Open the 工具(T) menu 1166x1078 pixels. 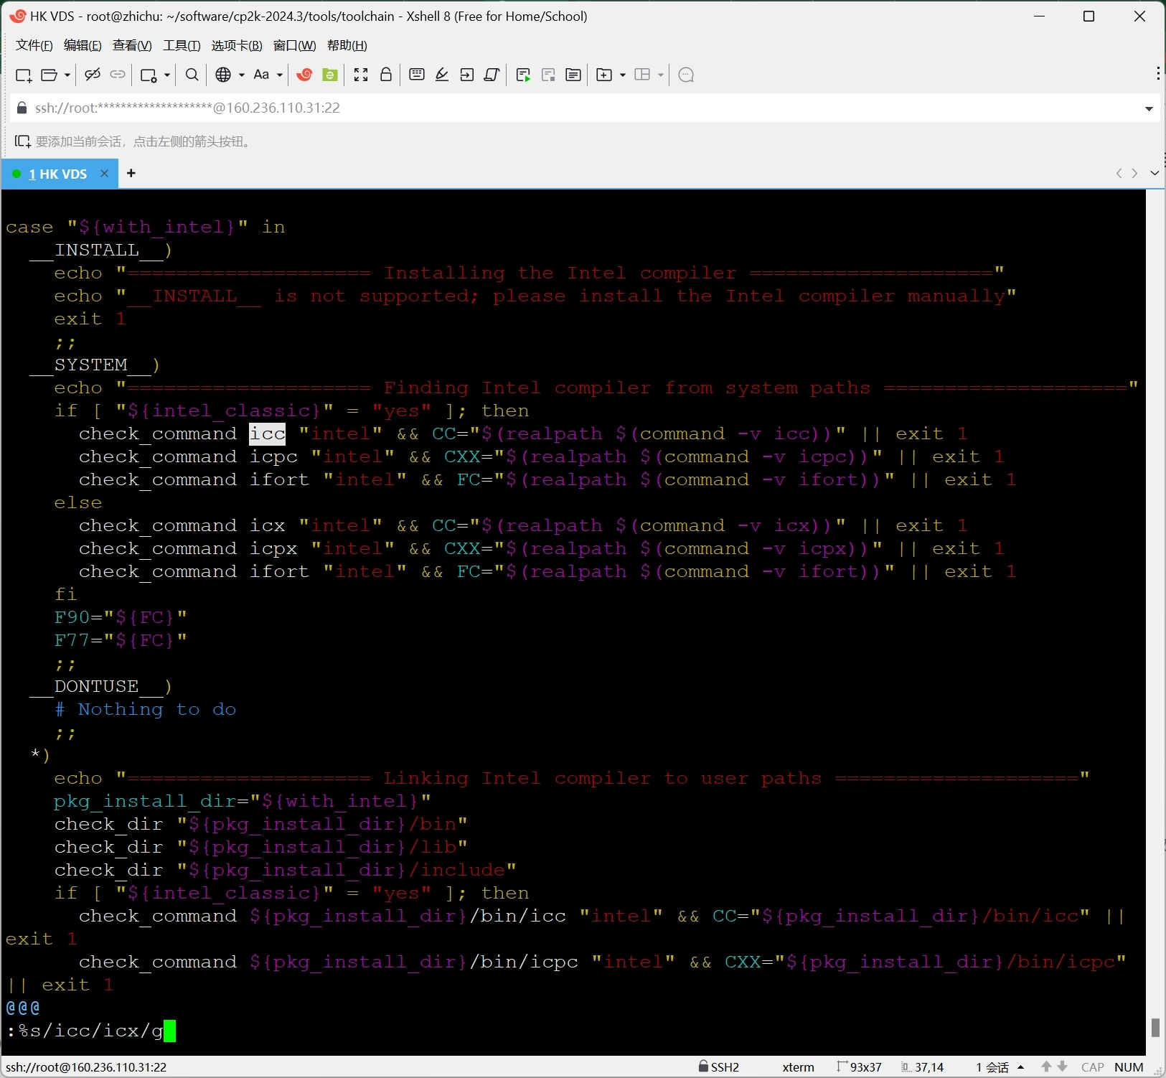tap(182, 45)
